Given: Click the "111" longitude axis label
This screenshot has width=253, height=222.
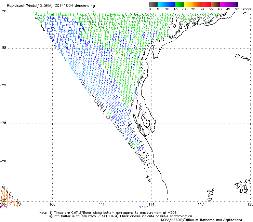Looking at the screenshot, I should 102,205.
